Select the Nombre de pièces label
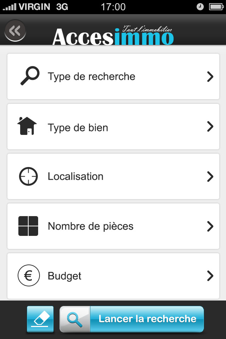 (91, 226)
